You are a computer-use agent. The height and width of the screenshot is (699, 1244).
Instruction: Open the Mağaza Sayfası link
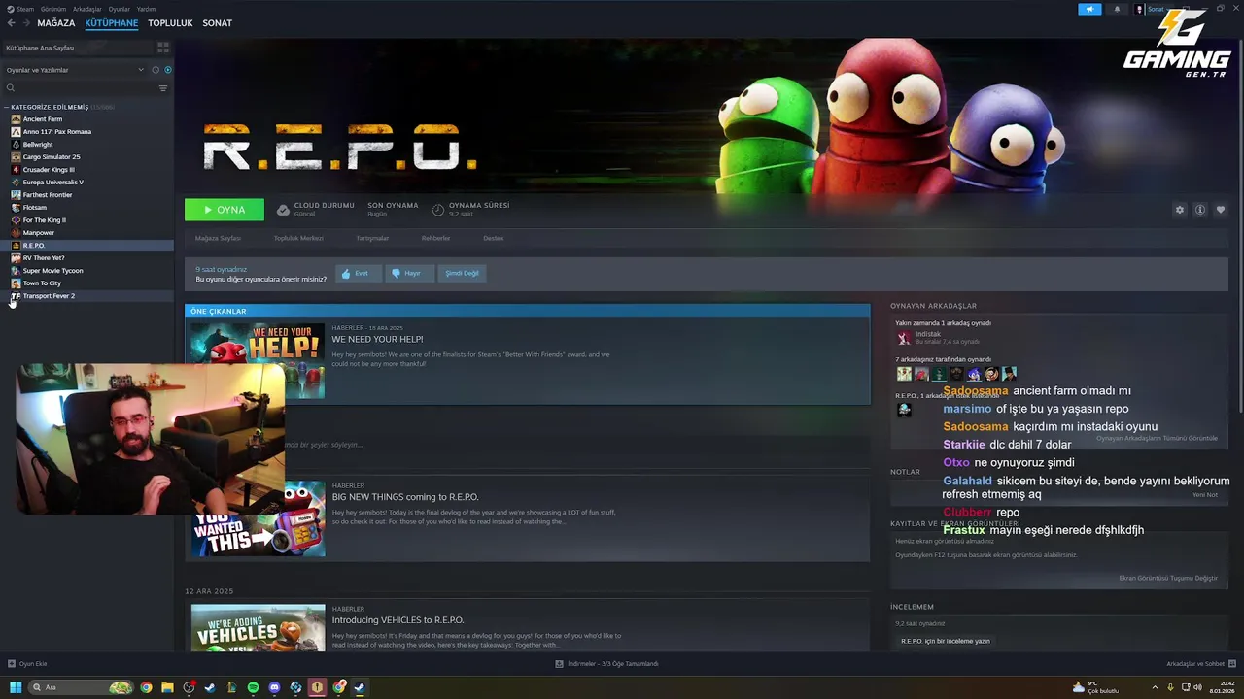click(x=218, y=238)
